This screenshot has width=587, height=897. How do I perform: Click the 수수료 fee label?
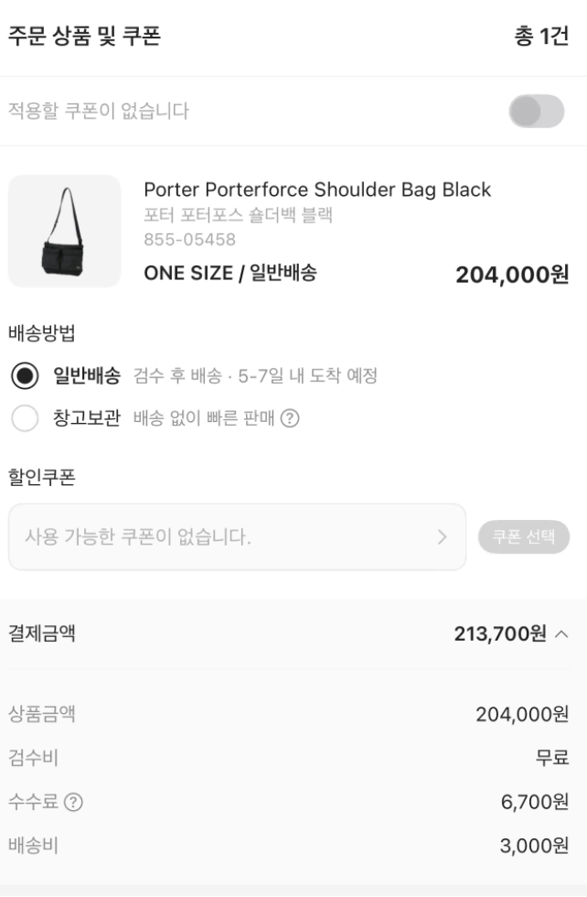point(33,802)
